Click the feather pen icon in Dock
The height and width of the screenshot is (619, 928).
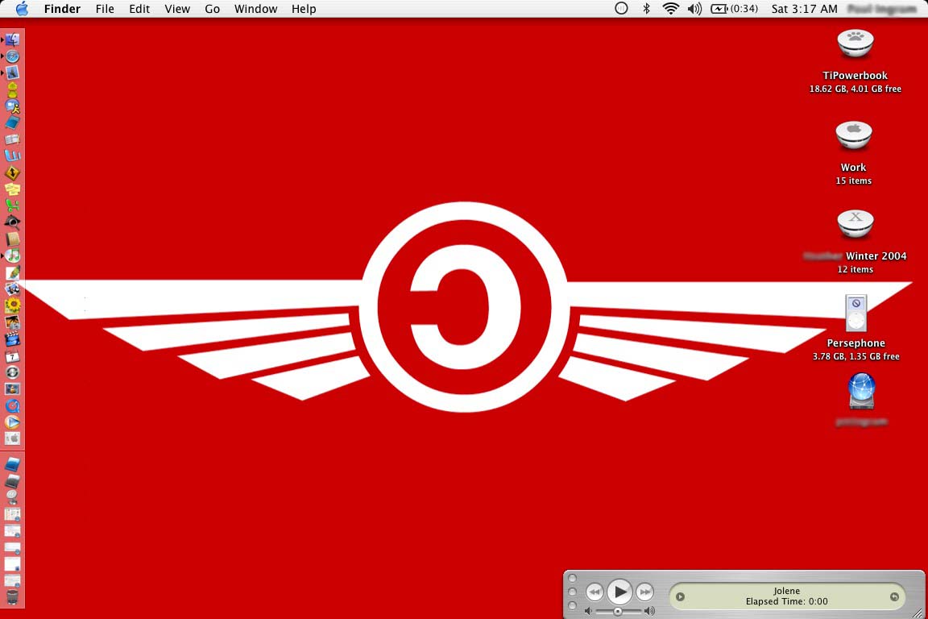pyautogui.click(x=12, y=272)
